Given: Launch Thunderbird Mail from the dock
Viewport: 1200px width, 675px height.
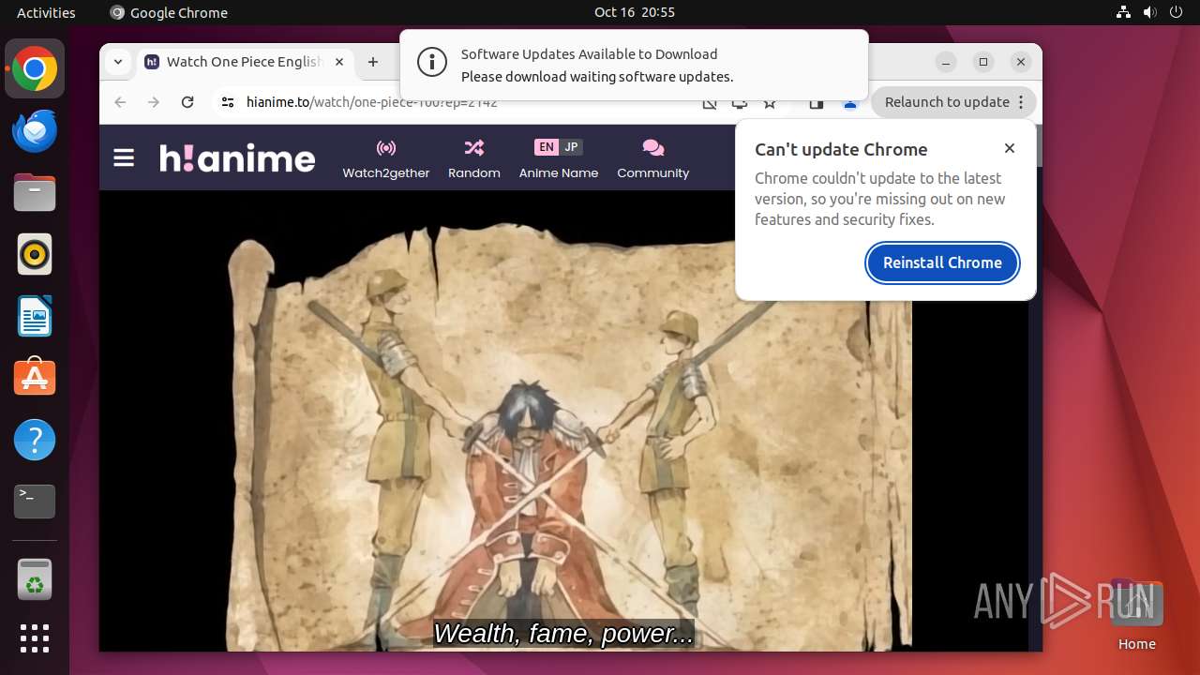Looking at the screenshot, I should pos(35,131).
